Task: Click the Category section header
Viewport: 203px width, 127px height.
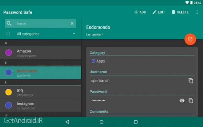Action: click(97, 53)
